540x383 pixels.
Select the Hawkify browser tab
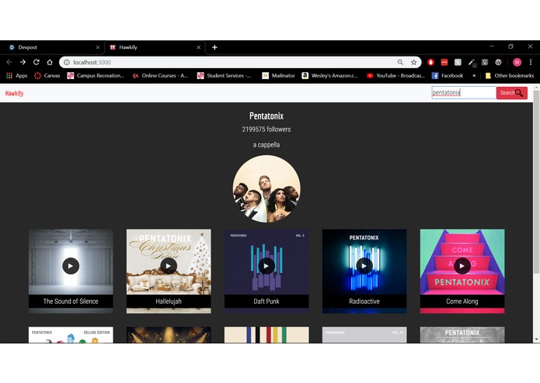coord(155,47)
